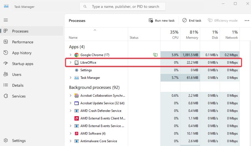Expand AMD External Events Service row
251x146 pixels.
point(70,126)
